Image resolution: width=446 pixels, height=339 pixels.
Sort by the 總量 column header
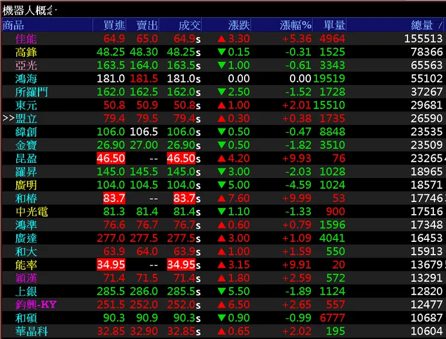[x=396, y=25]
